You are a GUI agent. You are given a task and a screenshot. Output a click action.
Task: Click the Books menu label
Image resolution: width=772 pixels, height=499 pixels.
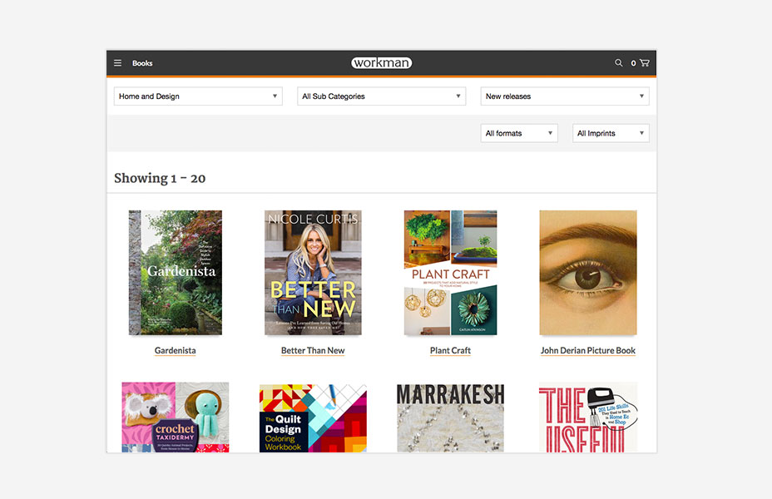point(142,63)
